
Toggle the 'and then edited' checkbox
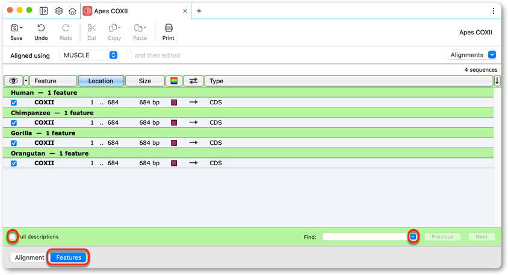(129, 55)
